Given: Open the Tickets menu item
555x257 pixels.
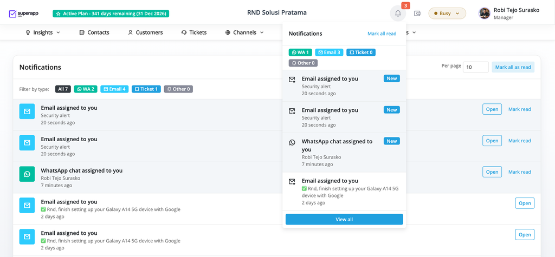Looking at the screenshot, I should [194, 32].
